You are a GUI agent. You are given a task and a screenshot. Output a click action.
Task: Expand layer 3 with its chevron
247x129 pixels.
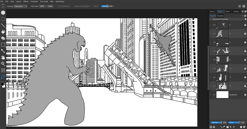pyautogui.click(x=210, y=34)
